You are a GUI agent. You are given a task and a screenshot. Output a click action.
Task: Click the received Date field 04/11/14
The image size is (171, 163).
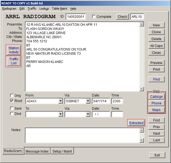coord(101,101)
